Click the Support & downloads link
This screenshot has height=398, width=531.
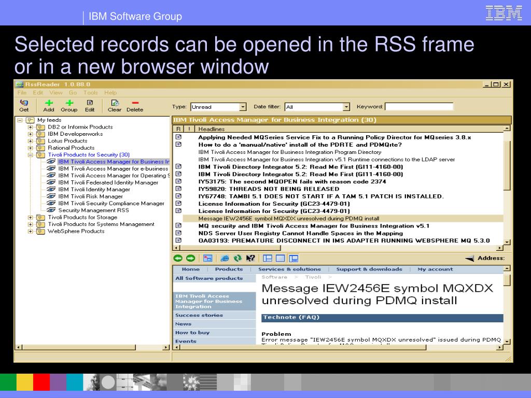tap(369, 269)
